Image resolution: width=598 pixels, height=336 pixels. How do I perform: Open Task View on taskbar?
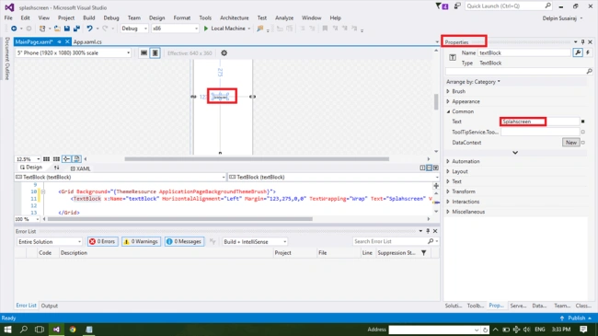point(40,330)
